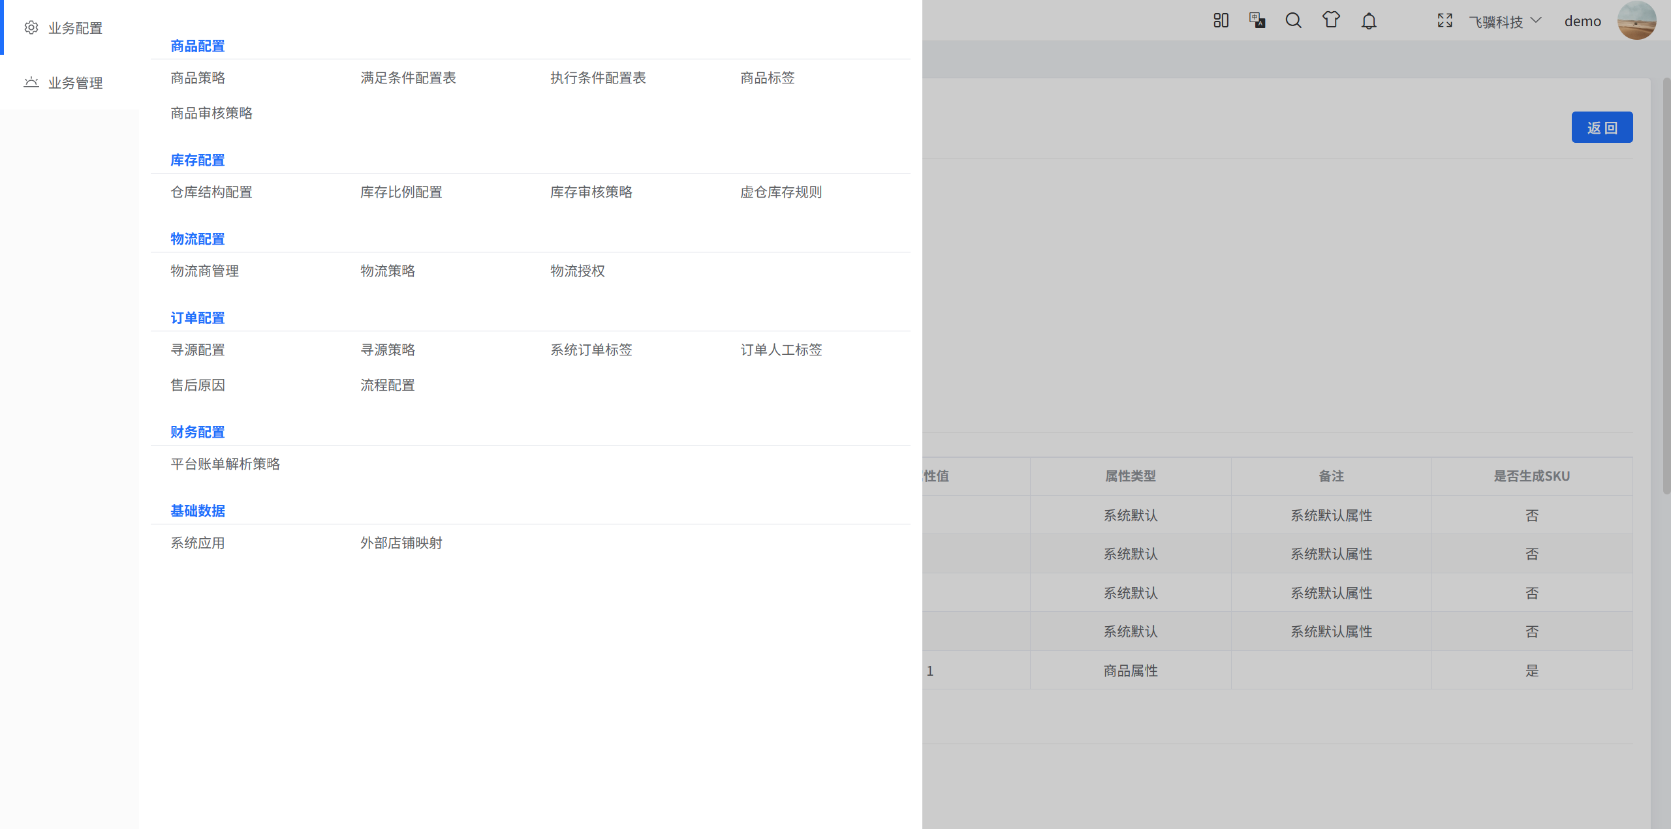1671x829 pixels.
Task: Open 外部店铺映射 item
Action: point(401,543)
